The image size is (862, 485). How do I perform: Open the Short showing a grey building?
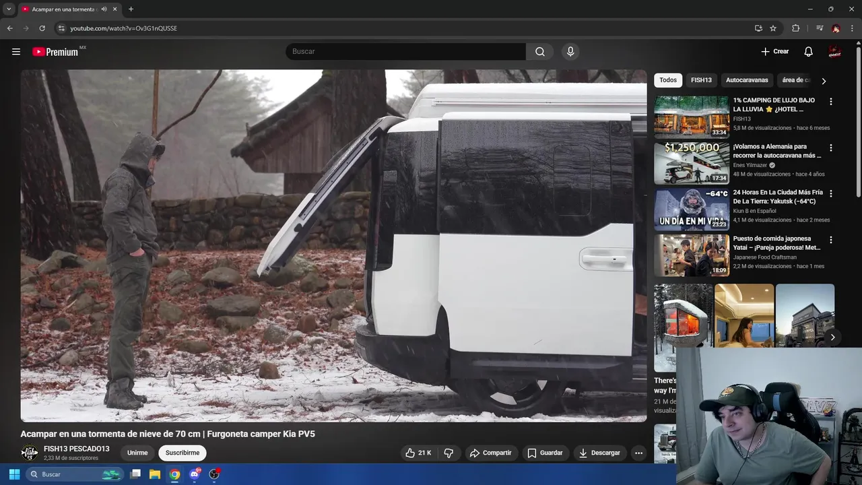click(805, 315)
